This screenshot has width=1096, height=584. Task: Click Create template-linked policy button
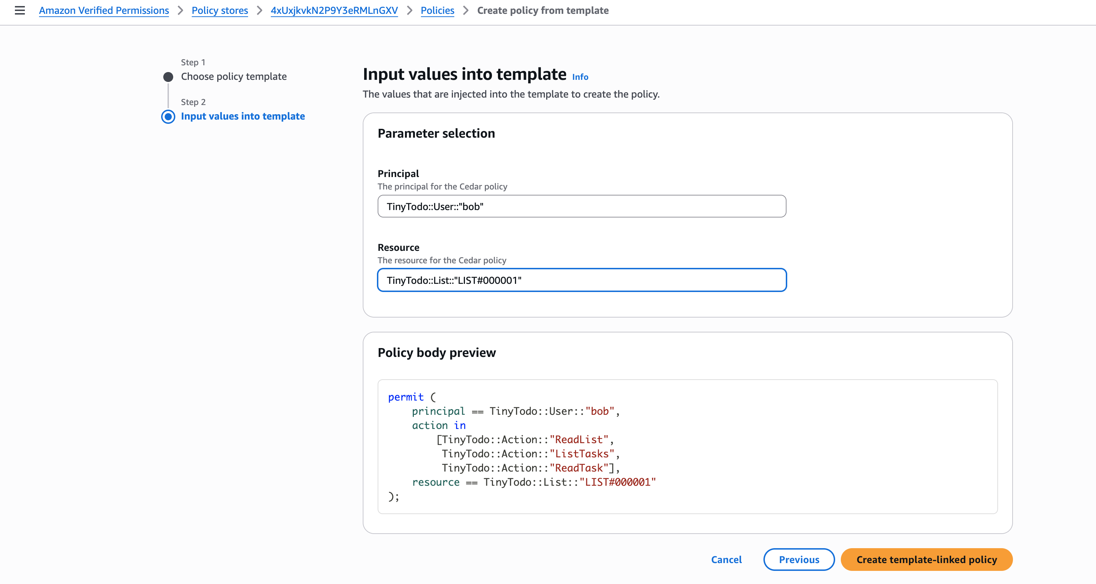coord(926,559)
